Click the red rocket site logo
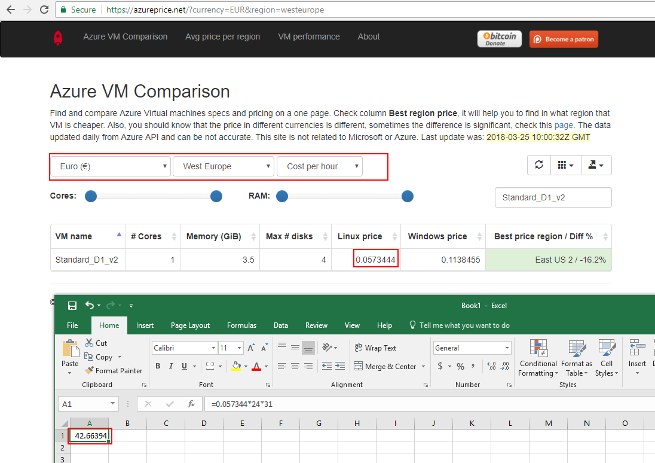Screen dimensions: 655x463 58,38
